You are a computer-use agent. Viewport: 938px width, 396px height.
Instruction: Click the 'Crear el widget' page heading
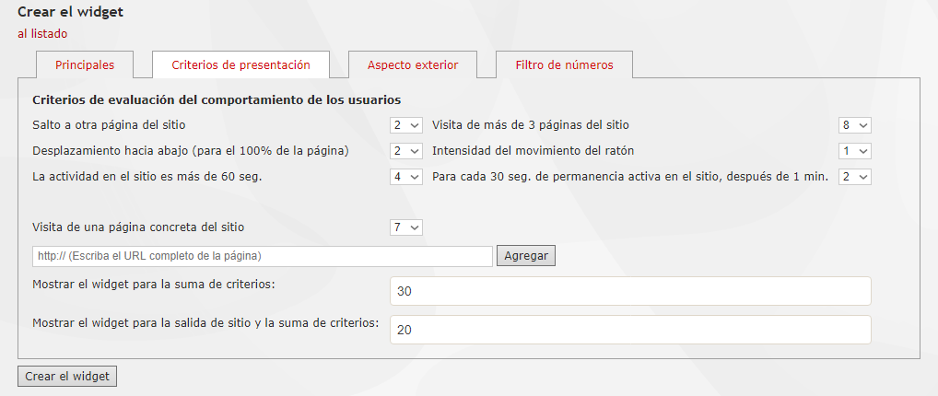point(71,12)
